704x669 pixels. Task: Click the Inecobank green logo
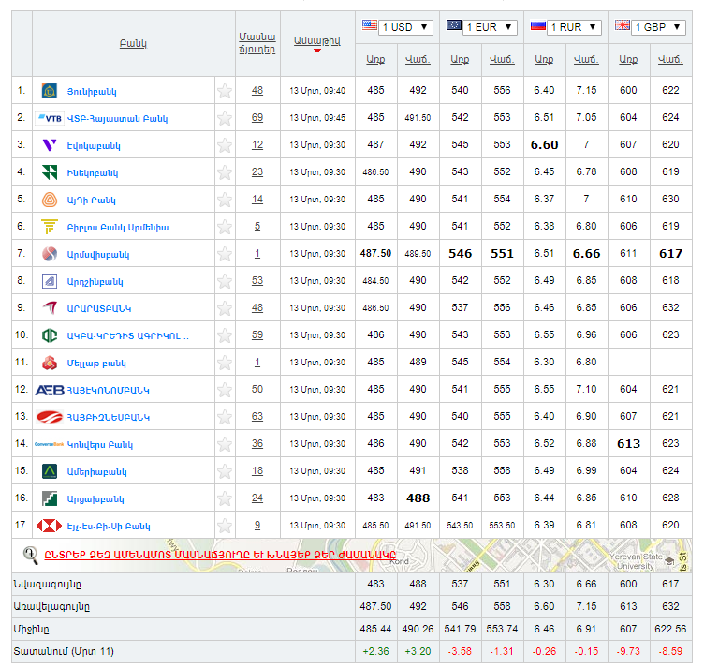(50, 172)
